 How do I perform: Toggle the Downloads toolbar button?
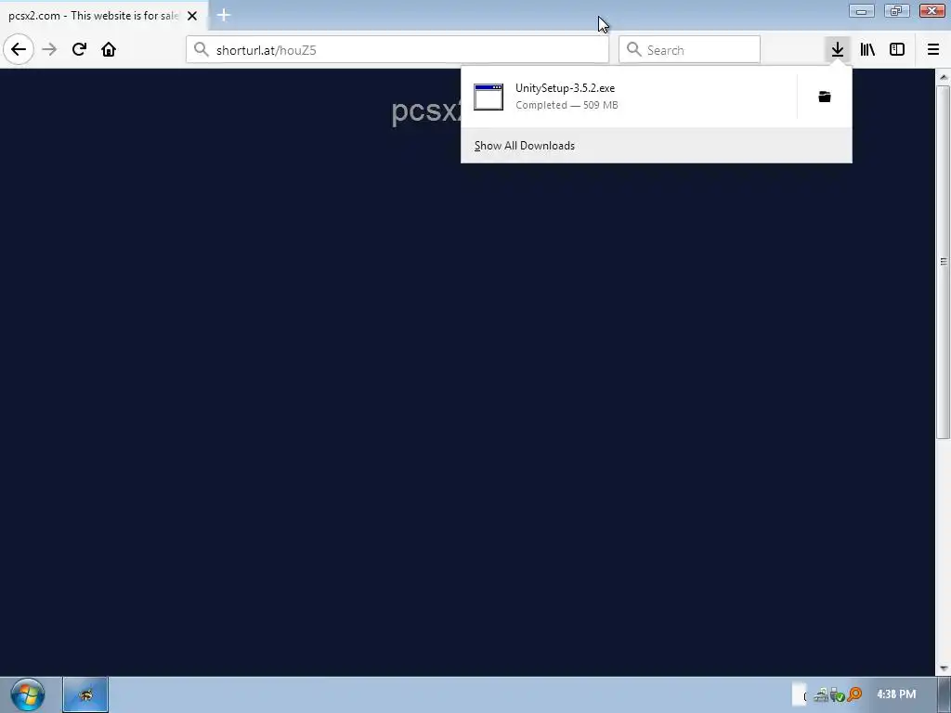tap(838, 50)
